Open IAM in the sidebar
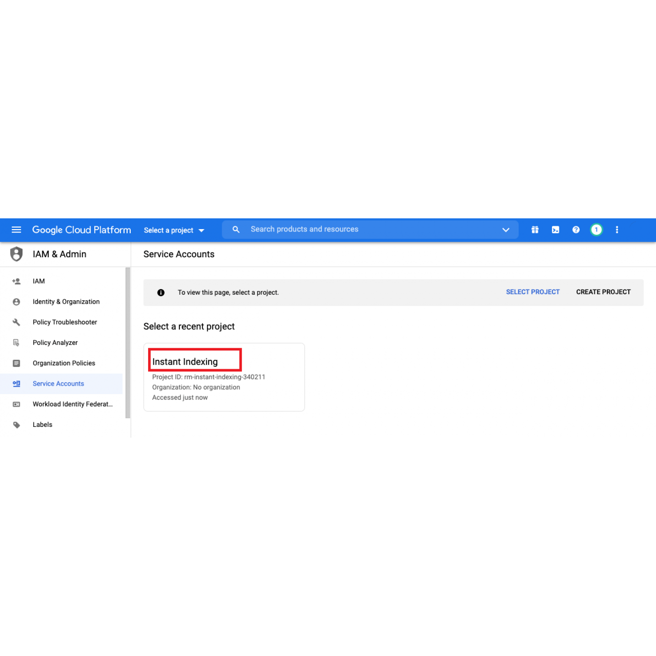This screenshot has height=656, width=656. pyautogui.click(x=39, y=281)
